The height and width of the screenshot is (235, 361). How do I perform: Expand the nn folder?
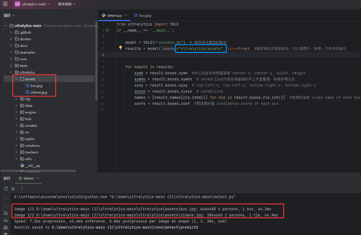tap(16, 132)
